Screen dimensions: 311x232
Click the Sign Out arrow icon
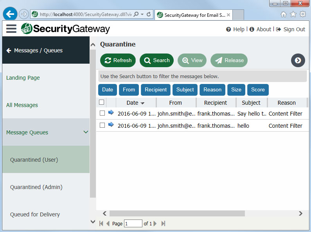[x=279, y=29]
